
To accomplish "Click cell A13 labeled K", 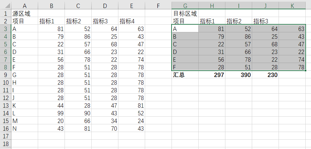I will [x=25, y=106].
